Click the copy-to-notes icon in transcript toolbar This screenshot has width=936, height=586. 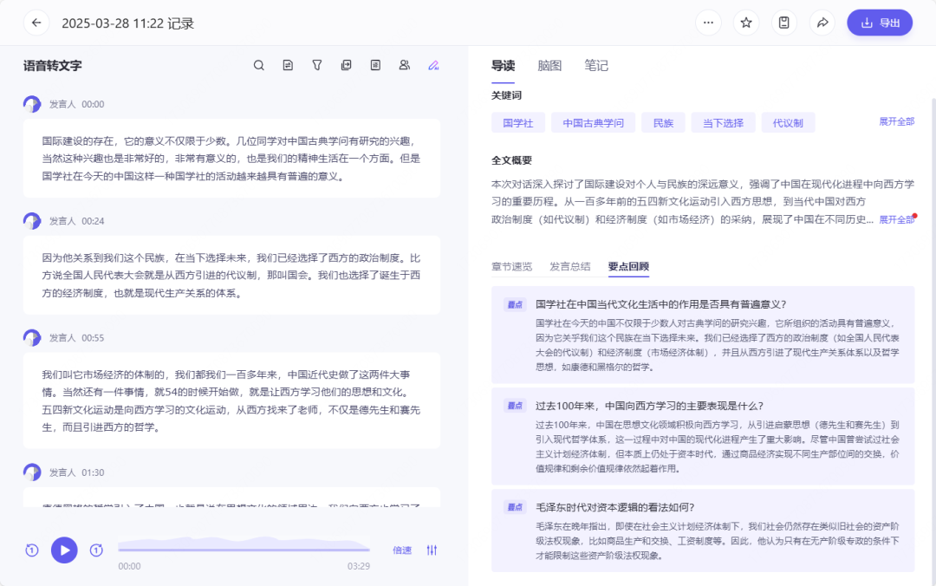coord(346,65)
